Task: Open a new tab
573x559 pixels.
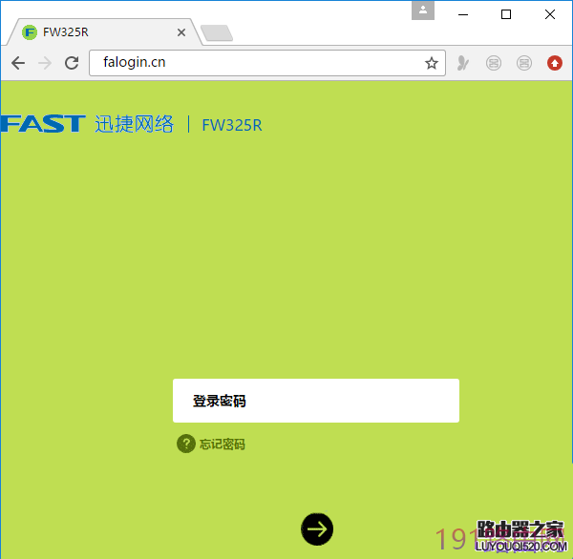Action: (217, 32)
